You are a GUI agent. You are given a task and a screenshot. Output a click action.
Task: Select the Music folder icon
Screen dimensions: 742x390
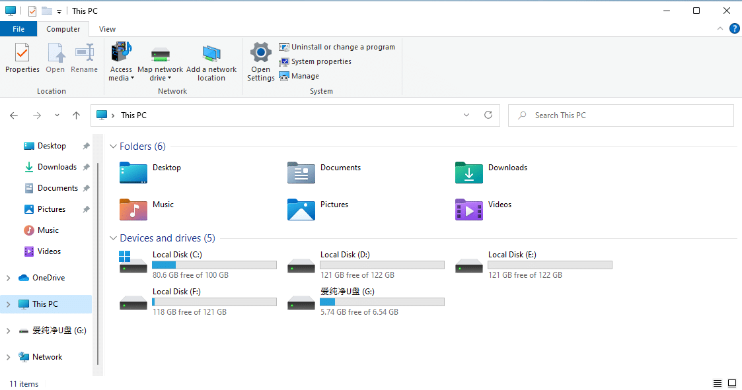(133, 209)
